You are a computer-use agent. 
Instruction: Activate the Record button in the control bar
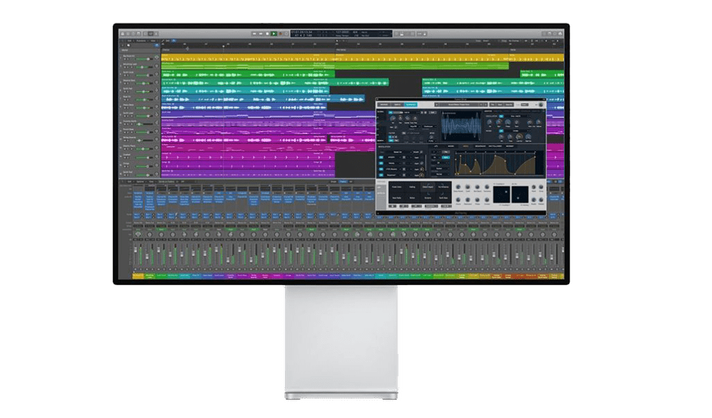[280, 33]
